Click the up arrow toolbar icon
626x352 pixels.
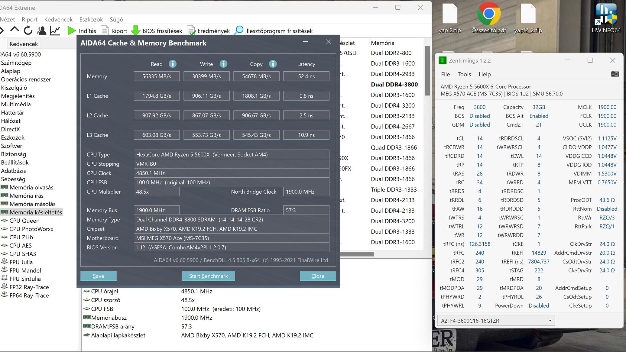[x=15, y=30]
